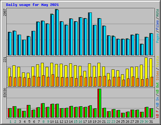Click day 30 on the x-axis
Screen dimensions: 161x125
146,122
